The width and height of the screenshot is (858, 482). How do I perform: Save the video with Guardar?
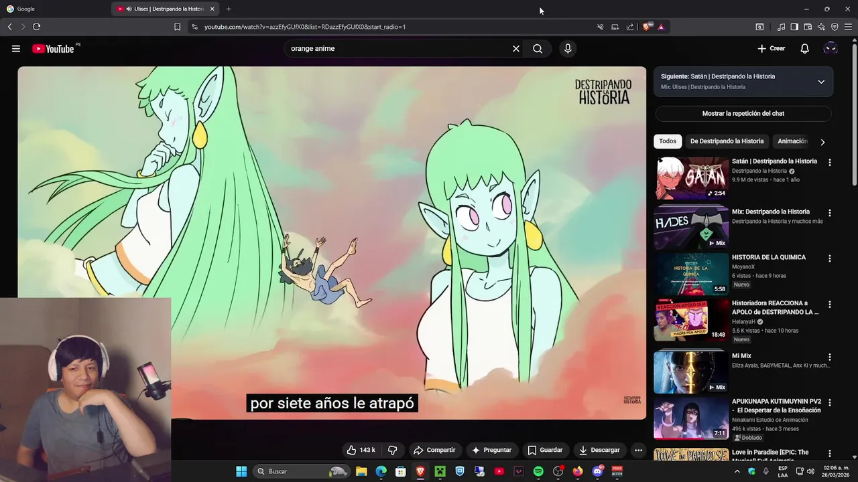point(545,450)
